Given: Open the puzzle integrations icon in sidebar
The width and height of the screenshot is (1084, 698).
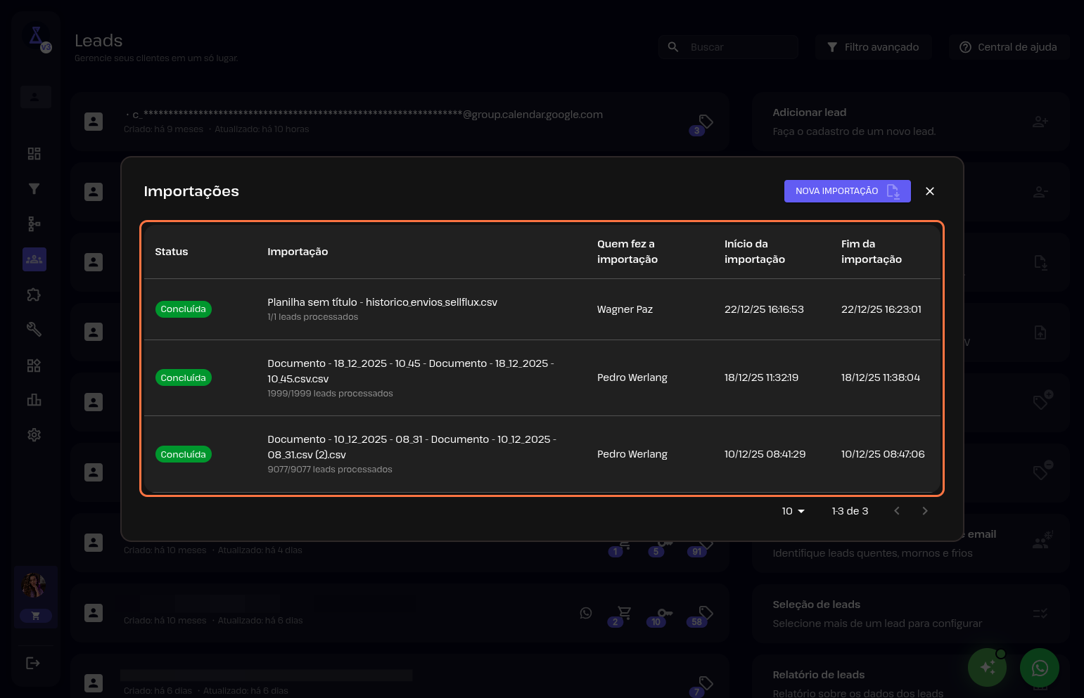Looking at the screenshot, I should 34,295.
